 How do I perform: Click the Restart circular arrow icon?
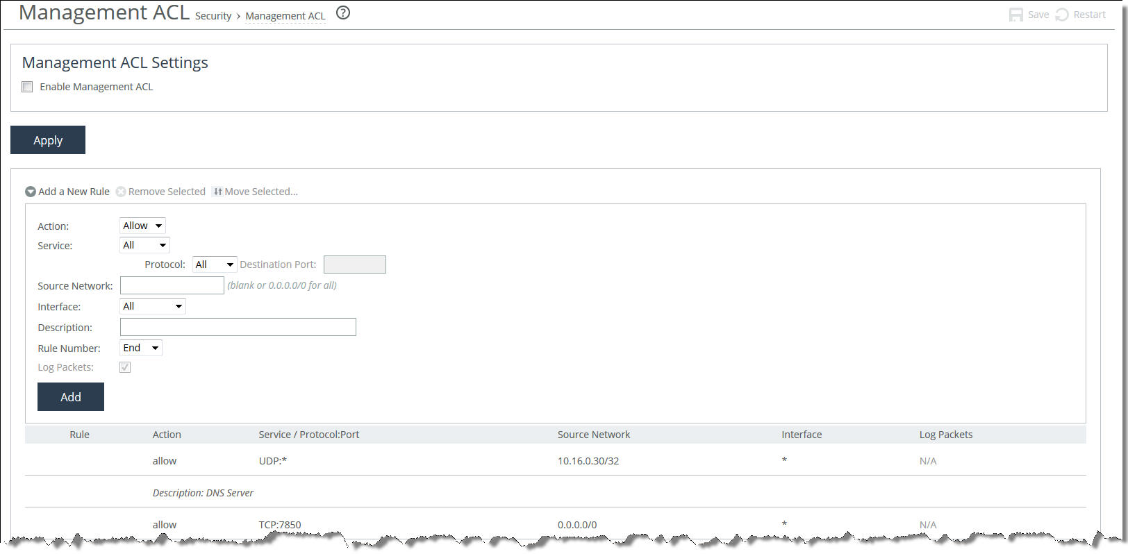pos(1062,15)
